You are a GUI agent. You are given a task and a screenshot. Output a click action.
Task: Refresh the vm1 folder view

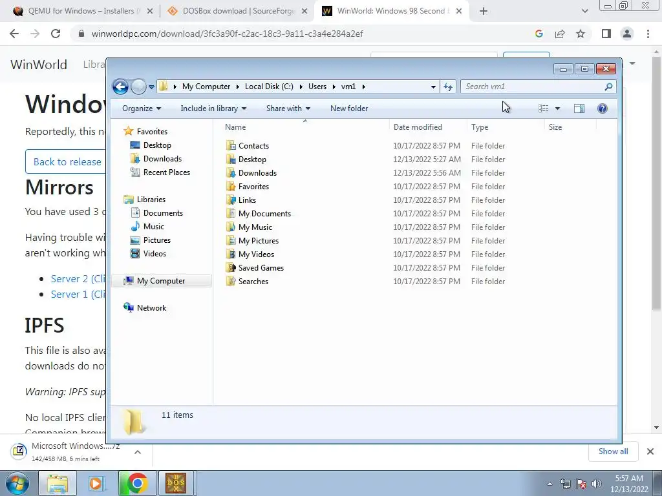(x=448, y=87)
